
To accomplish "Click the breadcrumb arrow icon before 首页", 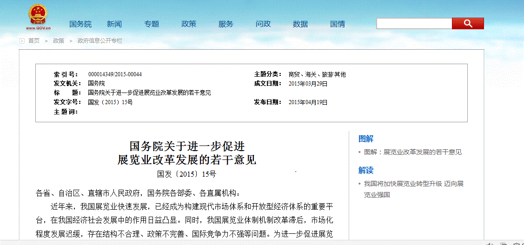I will click(x=21, y=41).
